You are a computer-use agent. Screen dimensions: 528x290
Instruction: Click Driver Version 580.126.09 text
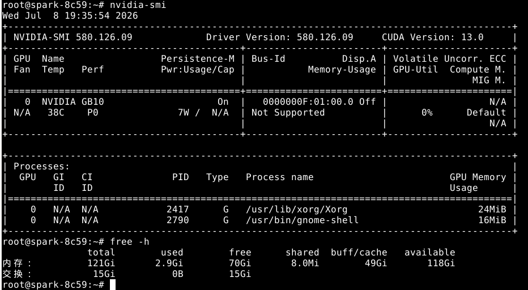(x=280, y=37)
